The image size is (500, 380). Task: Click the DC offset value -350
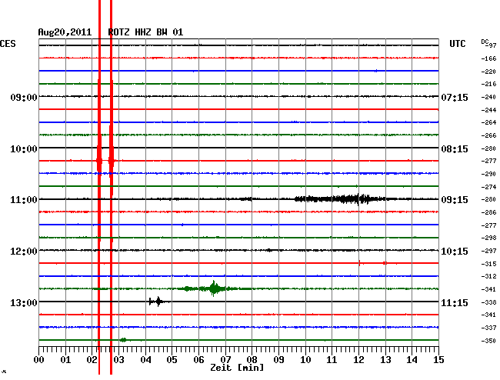click(x=488, y=341)
